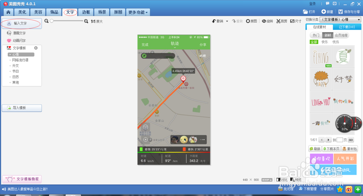This screenshot has width=363, height=196.
Task: Switch to the 饰品 tab
Action: pyautogui.click(x=54, y=12)
